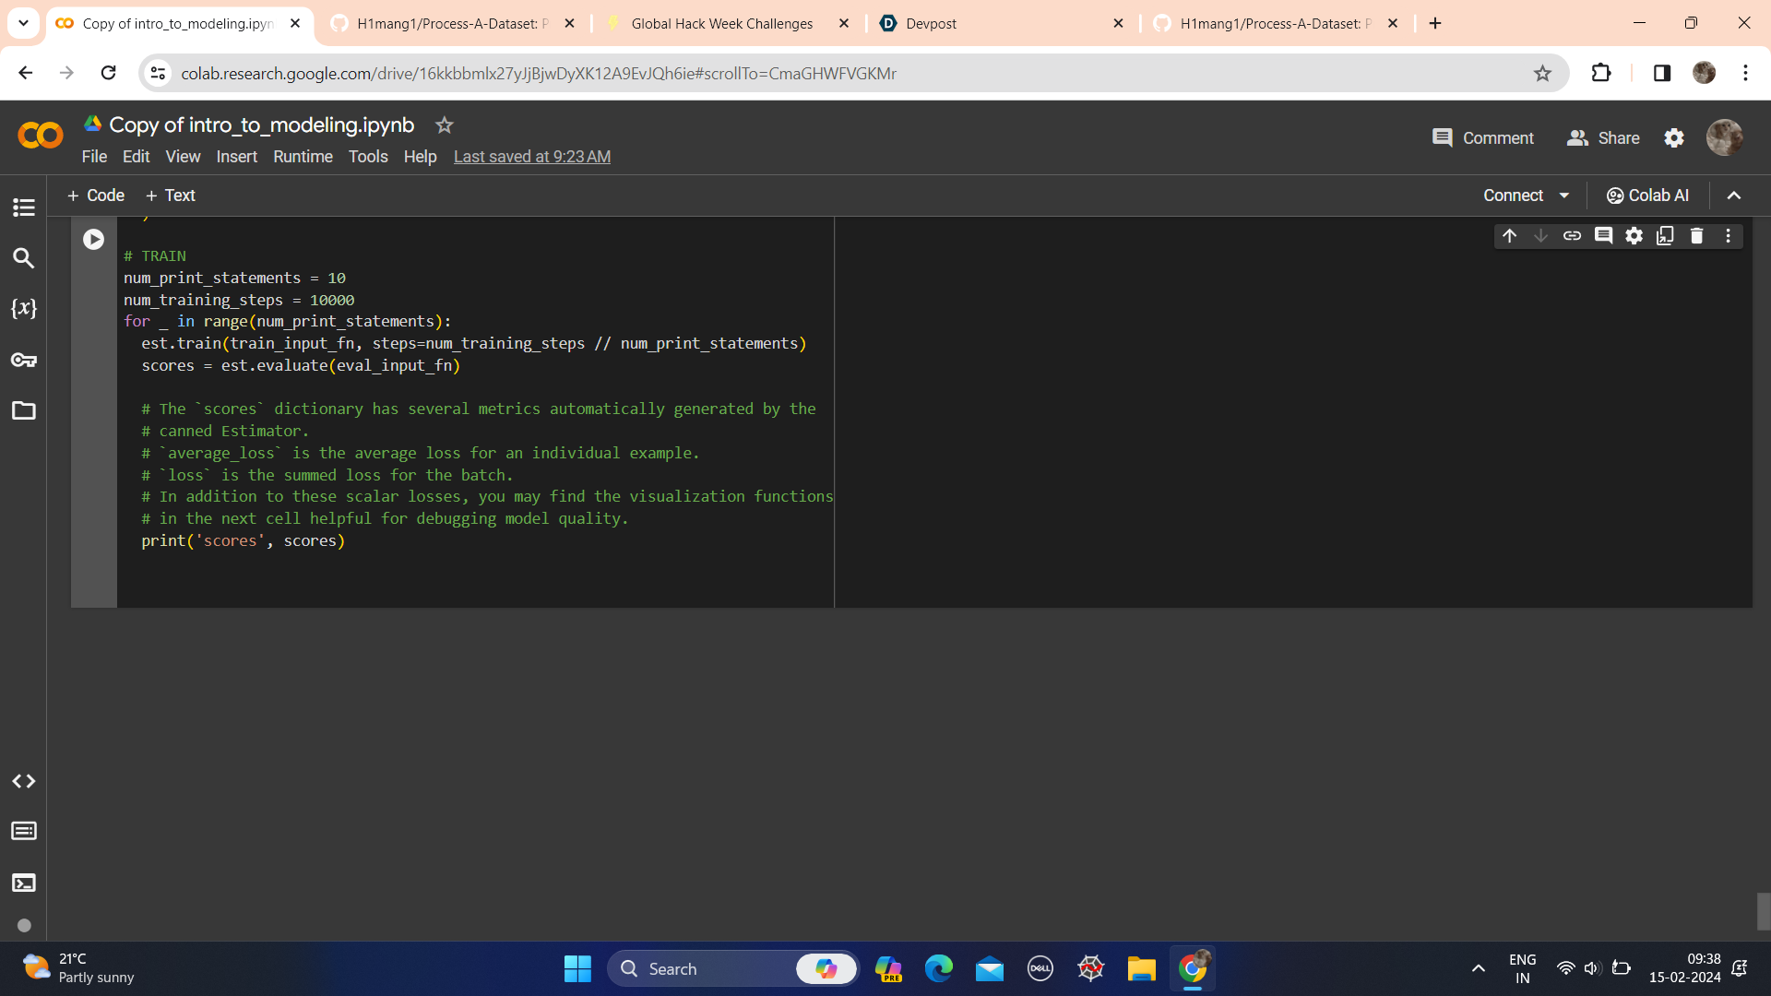
Task: Move the cell up
Action: (x=1509, y=236)
